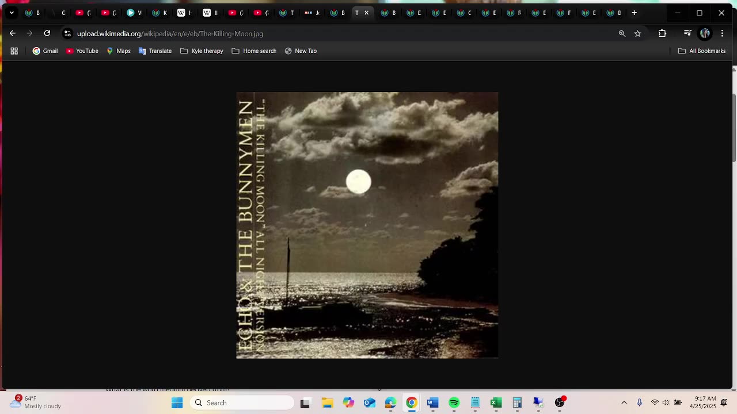Bookmark this page with the star icon
This screenshot has width=737, height=414.
[x=637, y=33]
